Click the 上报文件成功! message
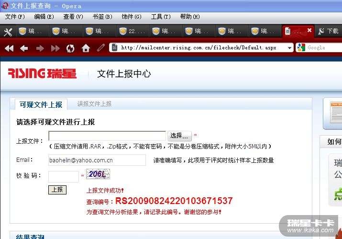 [x=105, y=191]
